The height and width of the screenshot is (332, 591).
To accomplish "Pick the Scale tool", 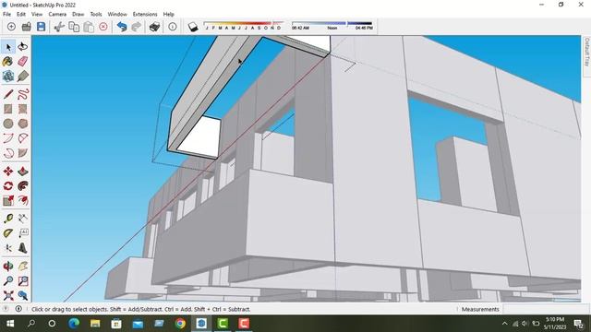I will pyautogui.click(x=8, y=201).
